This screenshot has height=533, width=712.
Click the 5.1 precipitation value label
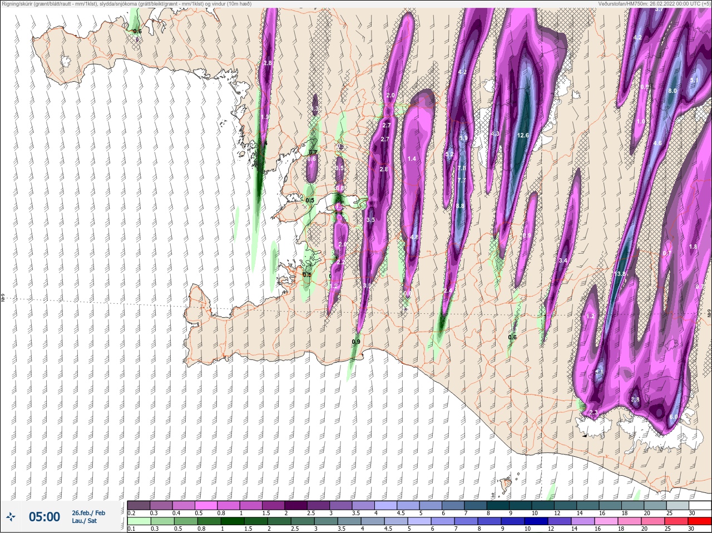[x=694, y=80]
